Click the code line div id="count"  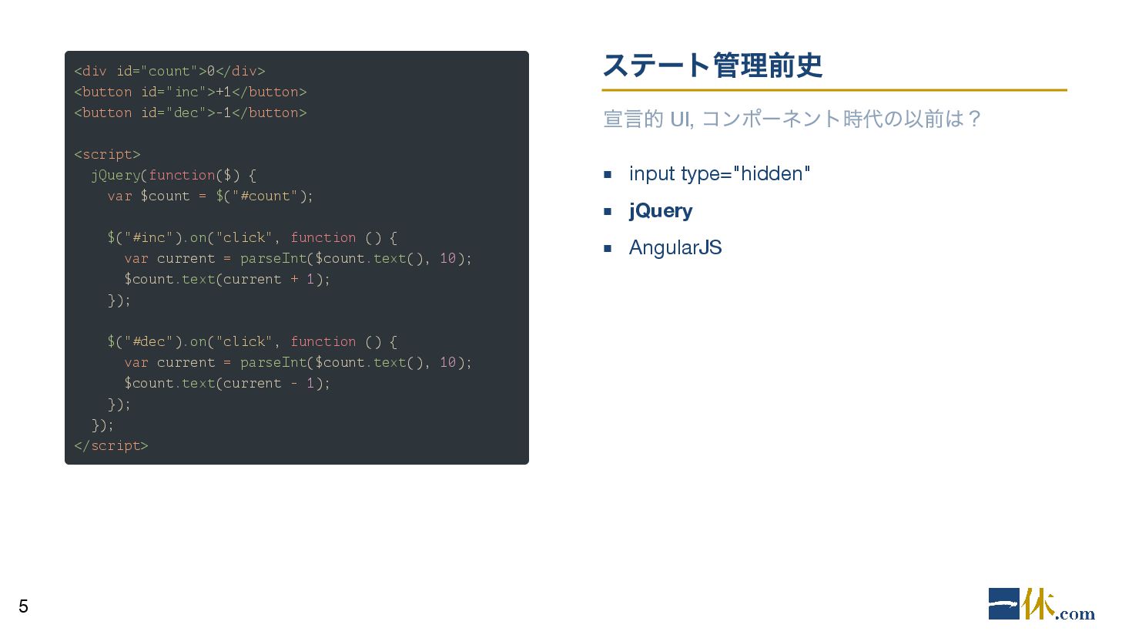[x=169, y=71]
